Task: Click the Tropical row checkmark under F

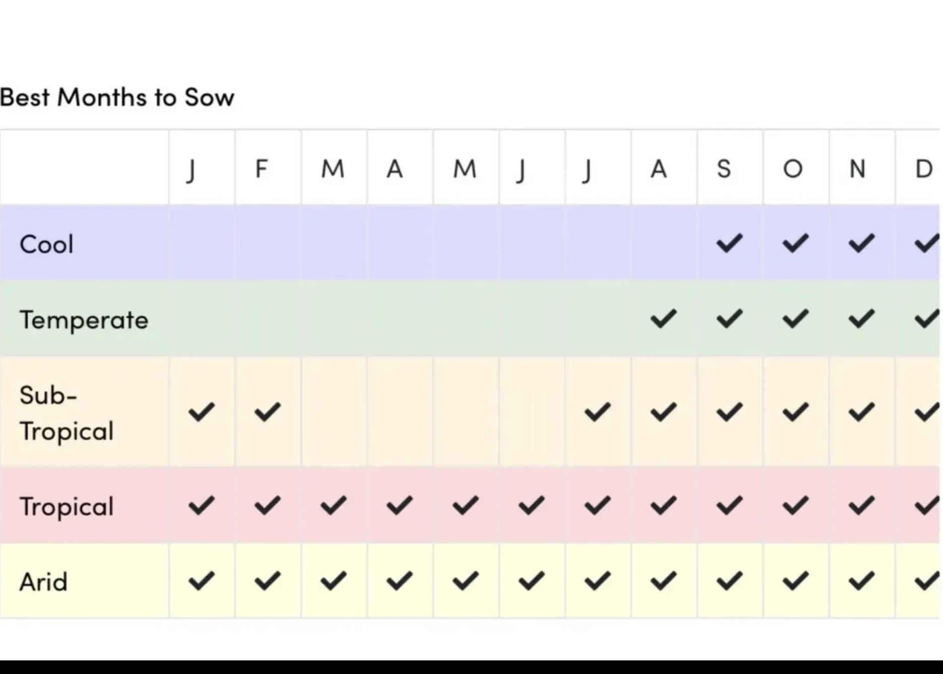Action: pos(267,505)
